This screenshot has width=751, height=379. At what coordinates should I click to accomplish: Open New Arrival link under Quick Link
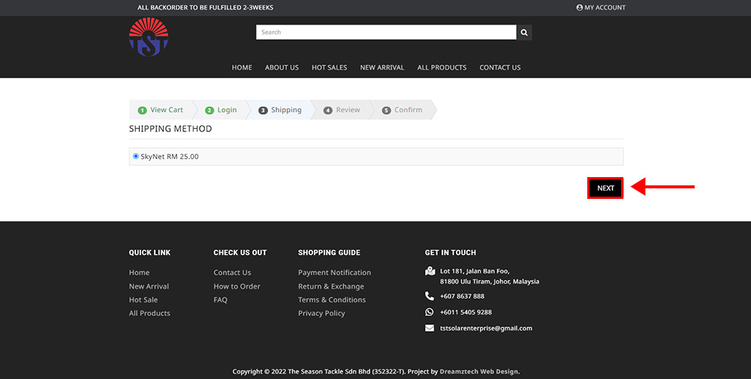pyautogui.click(x=149, y=286)
